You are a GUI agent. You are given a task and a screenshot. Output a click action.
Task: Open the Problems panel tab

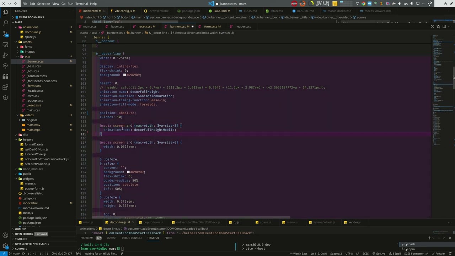coord(91,238)
